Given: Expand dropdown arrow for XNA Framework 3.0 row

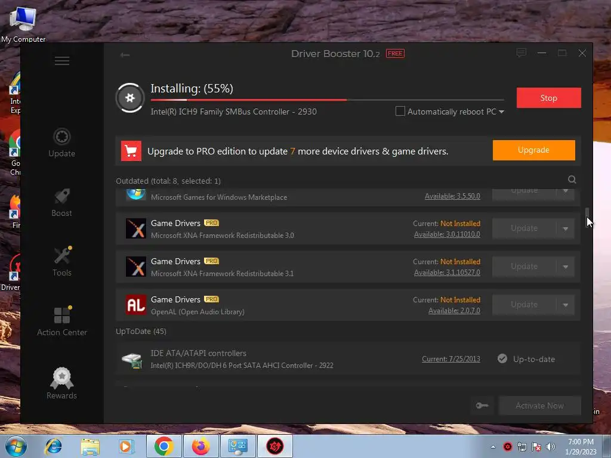Looking at the screenshot, I should [x=566, y=228].
